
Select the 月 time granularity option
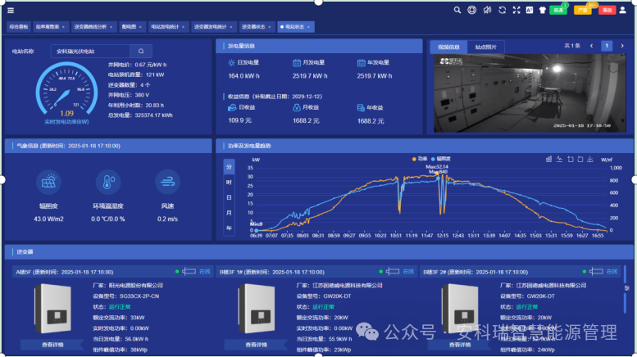pos(229,213)
